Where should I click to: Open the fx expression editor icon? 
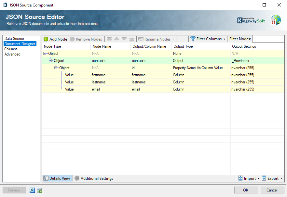point(32,190)
